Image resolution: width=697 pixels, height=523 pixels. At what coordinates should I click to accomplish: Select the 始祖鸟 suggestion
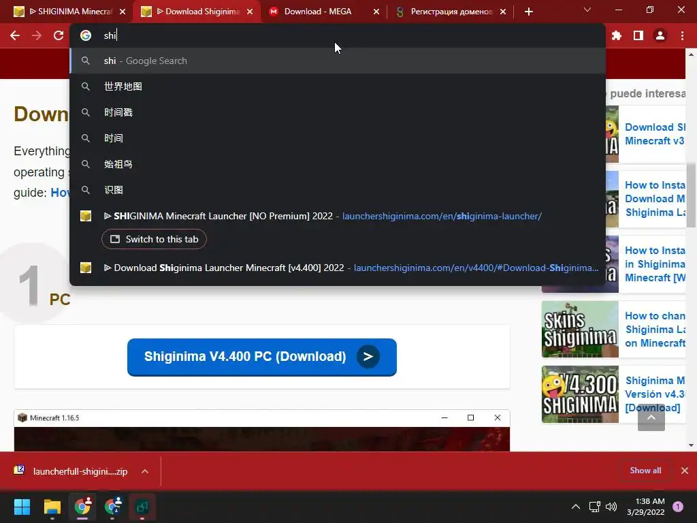tap(338, 164)
